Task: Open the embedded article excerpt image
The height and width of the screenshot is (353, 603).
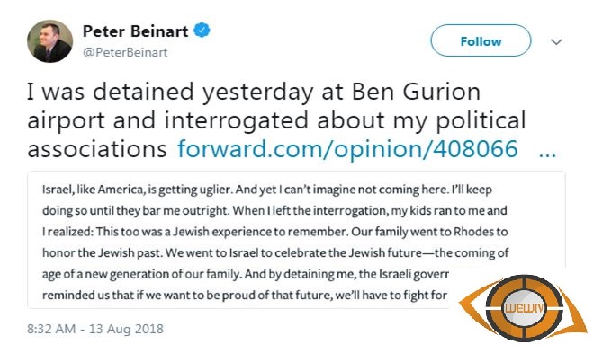Action: pyautogui.click(x=296, y=240)
